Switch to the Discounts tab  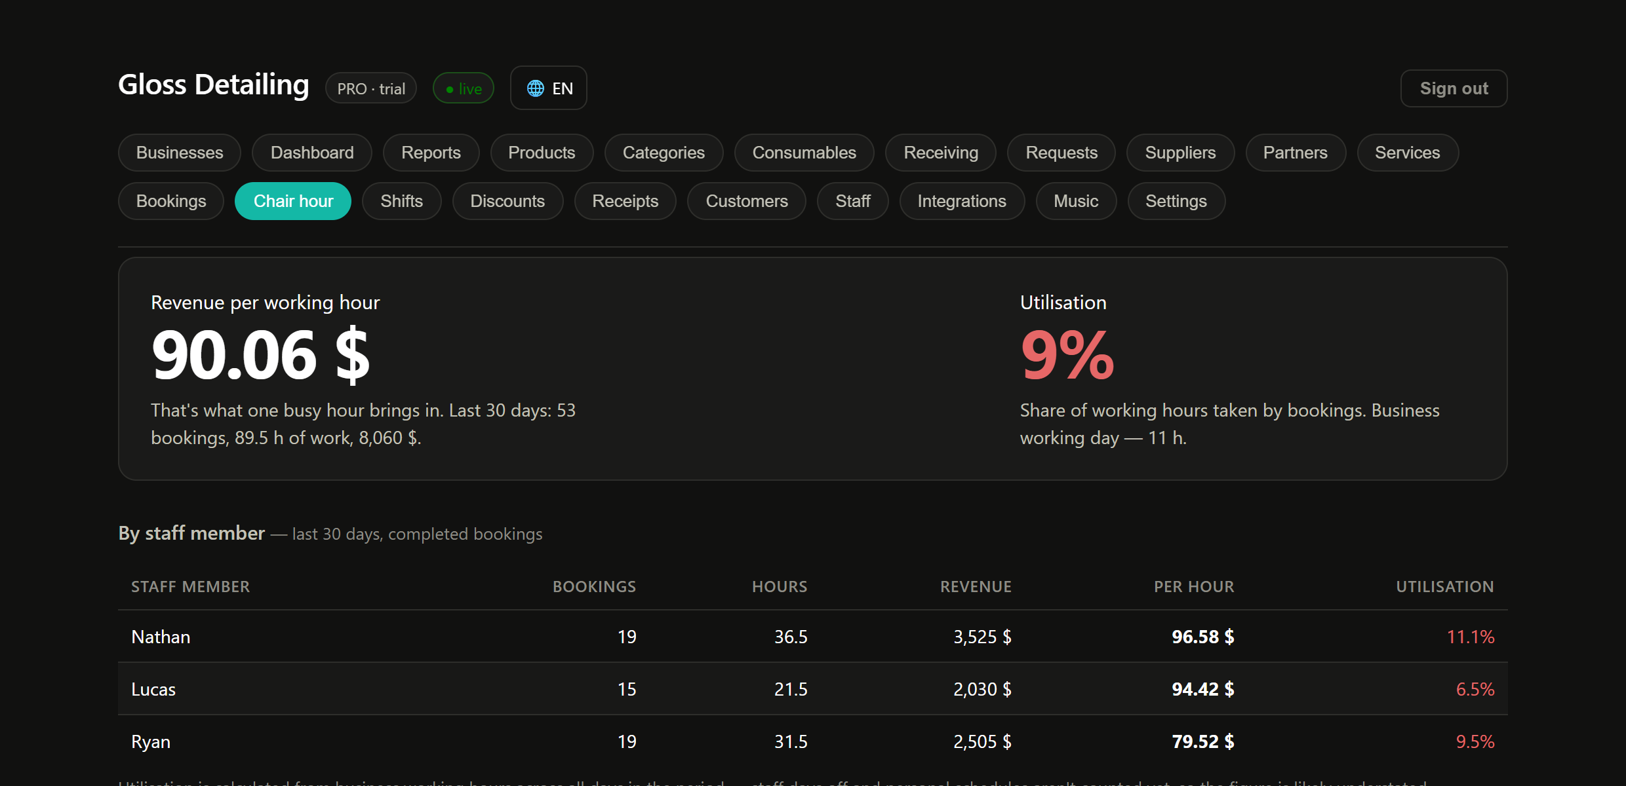coord(507,201)
